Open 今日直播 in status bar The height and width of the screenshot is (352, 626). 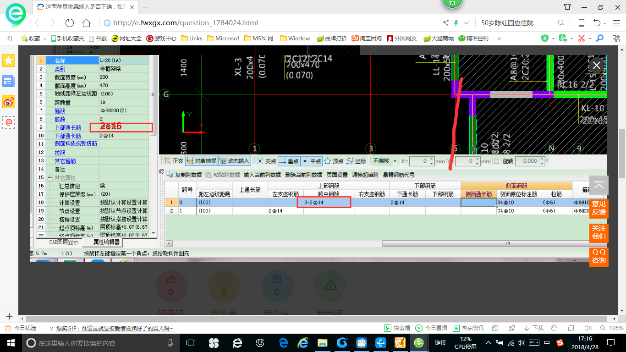pyautogui.click(x=431, y=328)
